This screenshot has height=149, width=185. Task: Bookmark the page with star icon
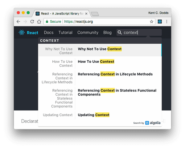pyautogui.click(x=152, y=22)
